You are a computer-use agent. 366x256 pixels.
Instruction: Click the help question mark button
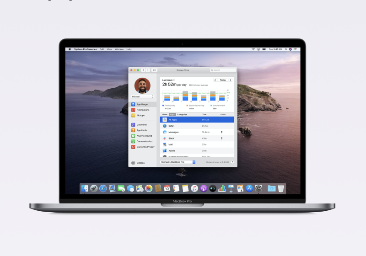point(232,162)
